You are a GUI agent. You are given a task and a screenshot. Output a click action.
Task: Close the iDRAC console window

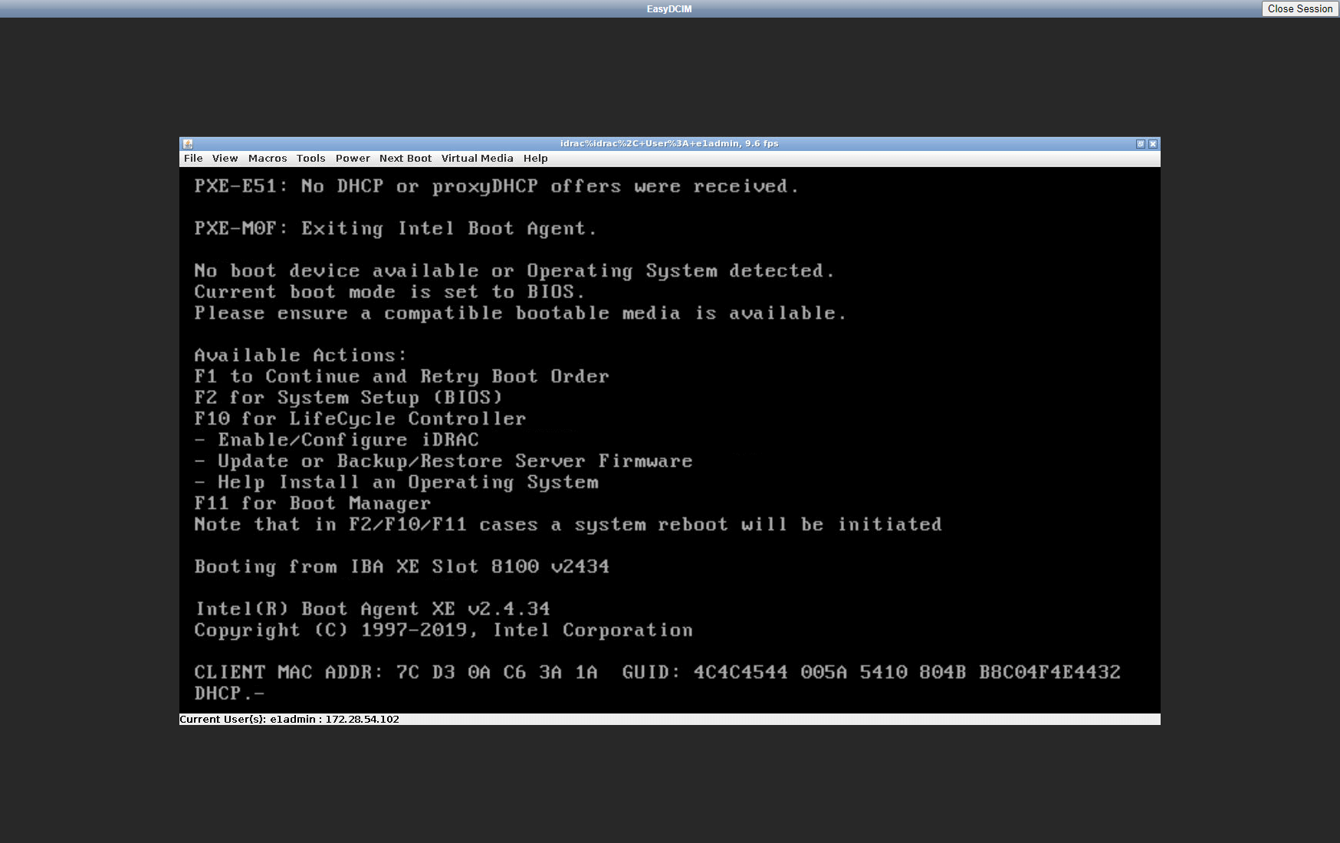point(1152,144)
